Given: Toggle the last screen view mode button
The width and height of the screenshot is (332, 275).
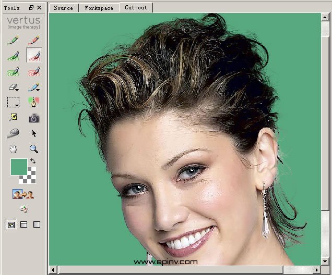Looking at the screenshot, I should [x=37, y=225].
